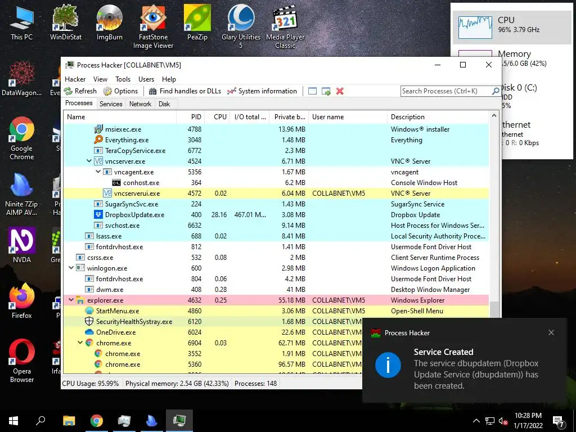Click the taskbar search magnifier
This screenshot has height=432, width=576.
pos(40,421)
